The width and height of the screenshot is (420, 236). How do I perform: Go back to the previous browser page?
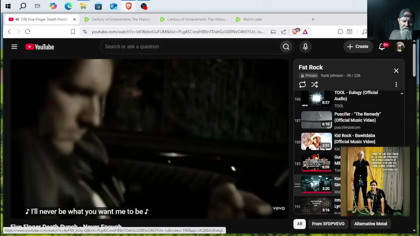(x=9, y=31)
